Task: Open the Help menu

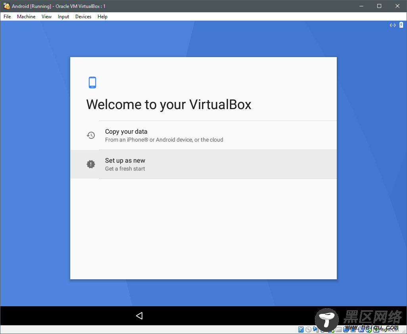Action: [102, 17]
